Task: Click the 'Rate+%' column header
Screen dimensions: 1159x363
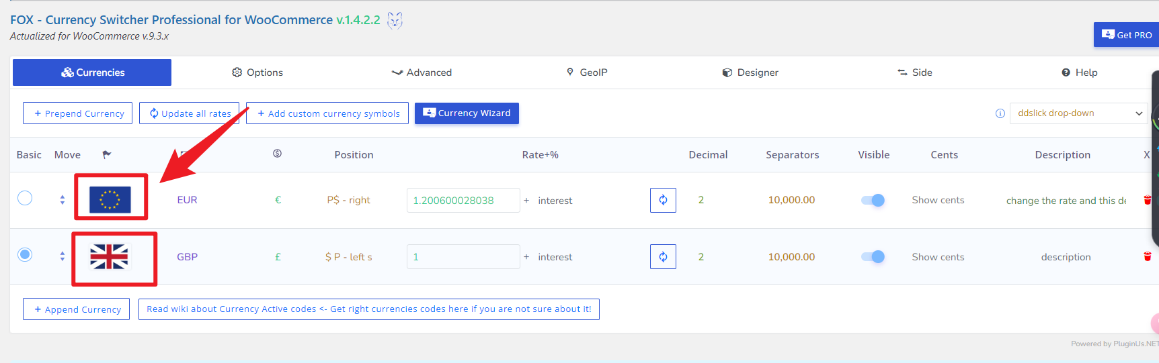Action: point(541,155)
